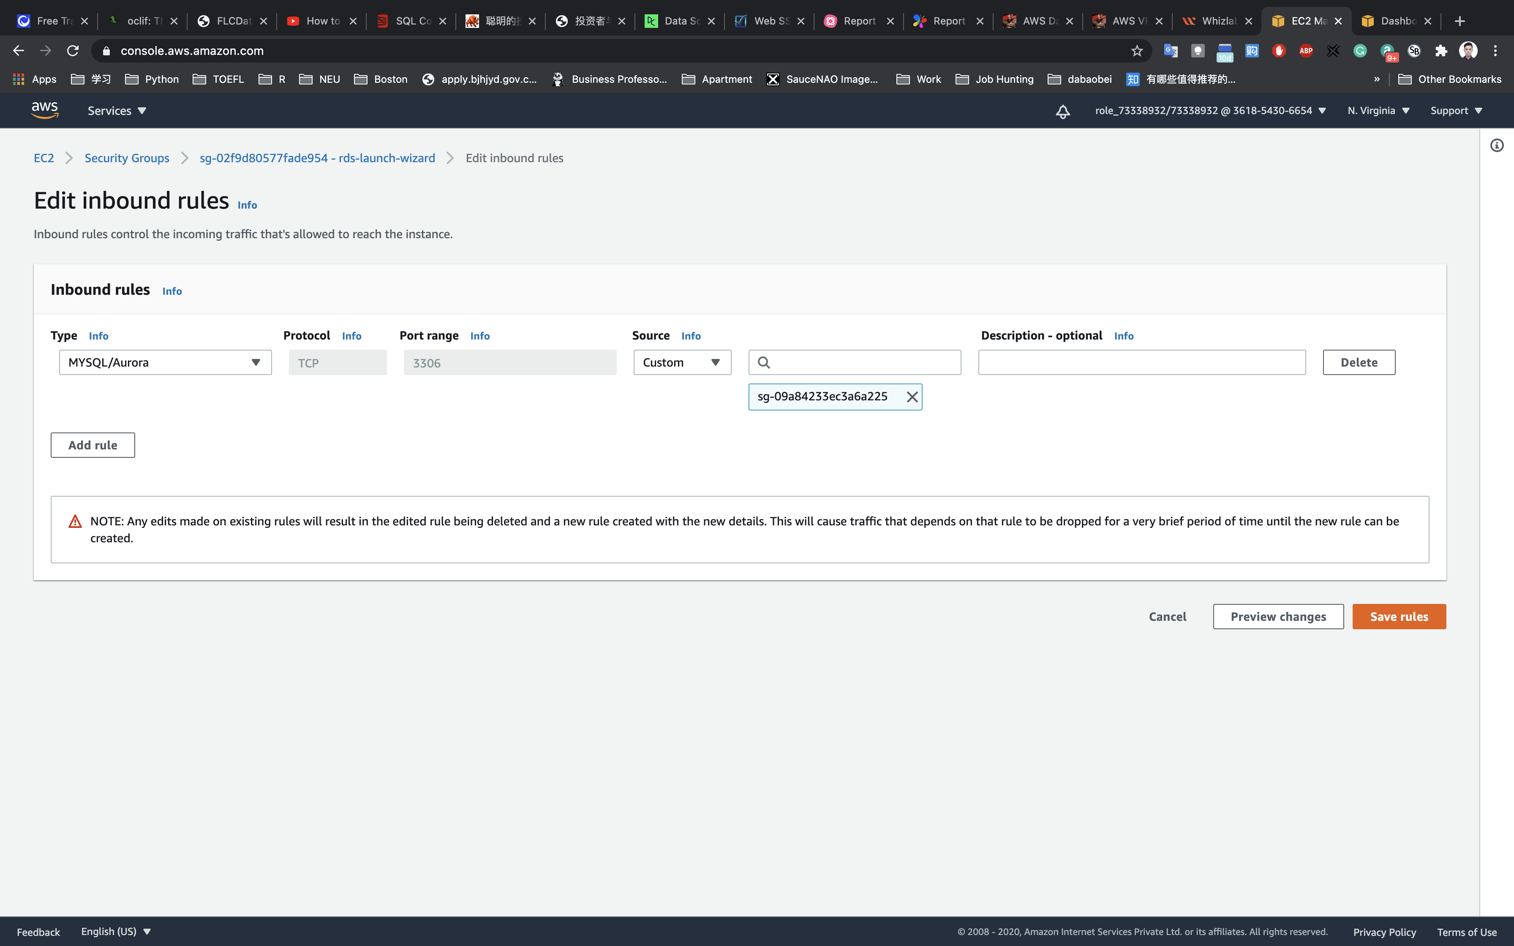This screenshot has height=946, width=1514.
Task: Click the info circle icon at right edge
Action: 1497,145
